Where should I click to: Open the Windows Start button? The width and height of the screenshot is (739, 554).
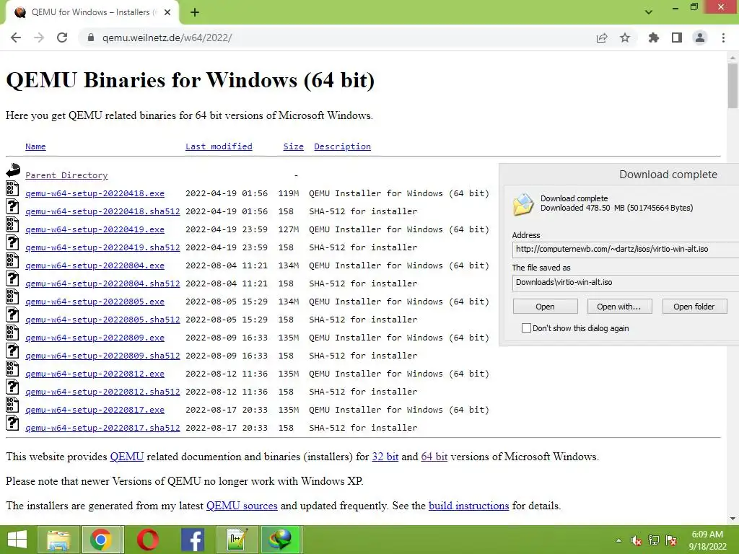click(x=17, y=540)
